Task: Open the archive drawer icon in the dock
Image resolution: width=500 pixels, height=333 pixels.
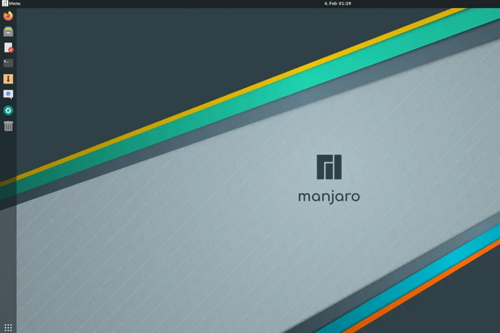Action: [8, 31]
